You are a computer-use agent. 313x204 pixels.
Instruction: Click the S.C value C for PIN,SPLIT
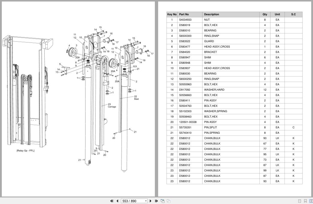pyautogui.click(x=293, y=127)
